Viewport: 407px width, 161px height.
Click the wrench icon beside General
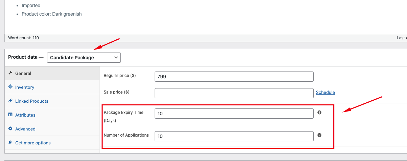pos(10,73)
